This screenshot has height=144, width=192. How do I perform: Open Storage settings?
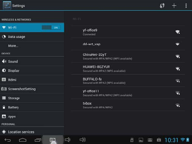pyautogui.click(x=32, y=98)
